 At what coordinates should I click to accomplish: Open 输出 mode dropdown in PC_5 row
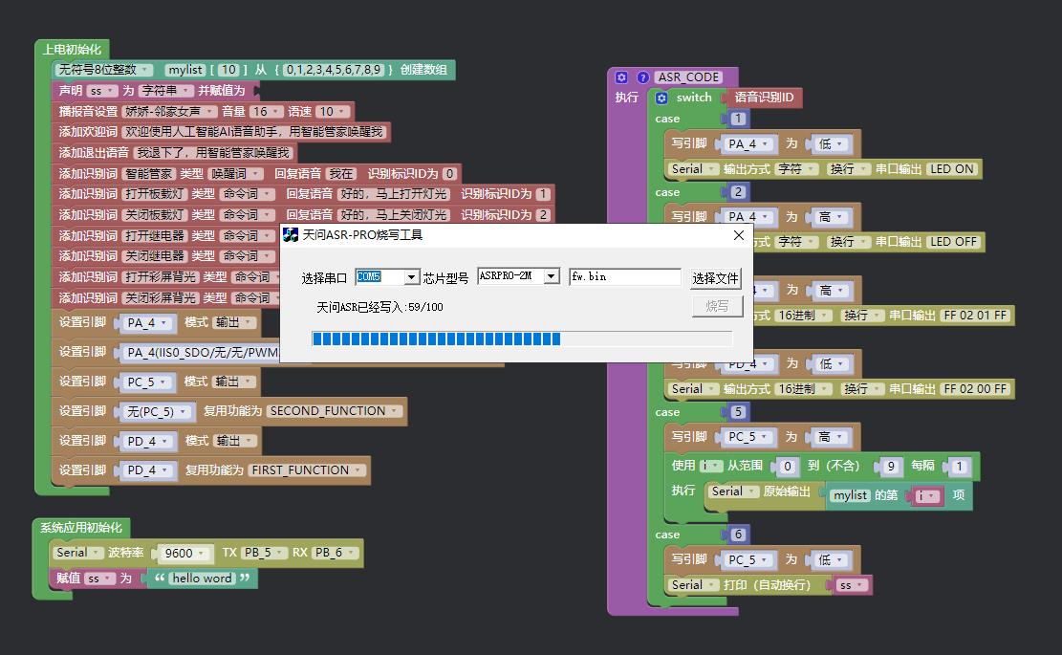tap(233, 382)
